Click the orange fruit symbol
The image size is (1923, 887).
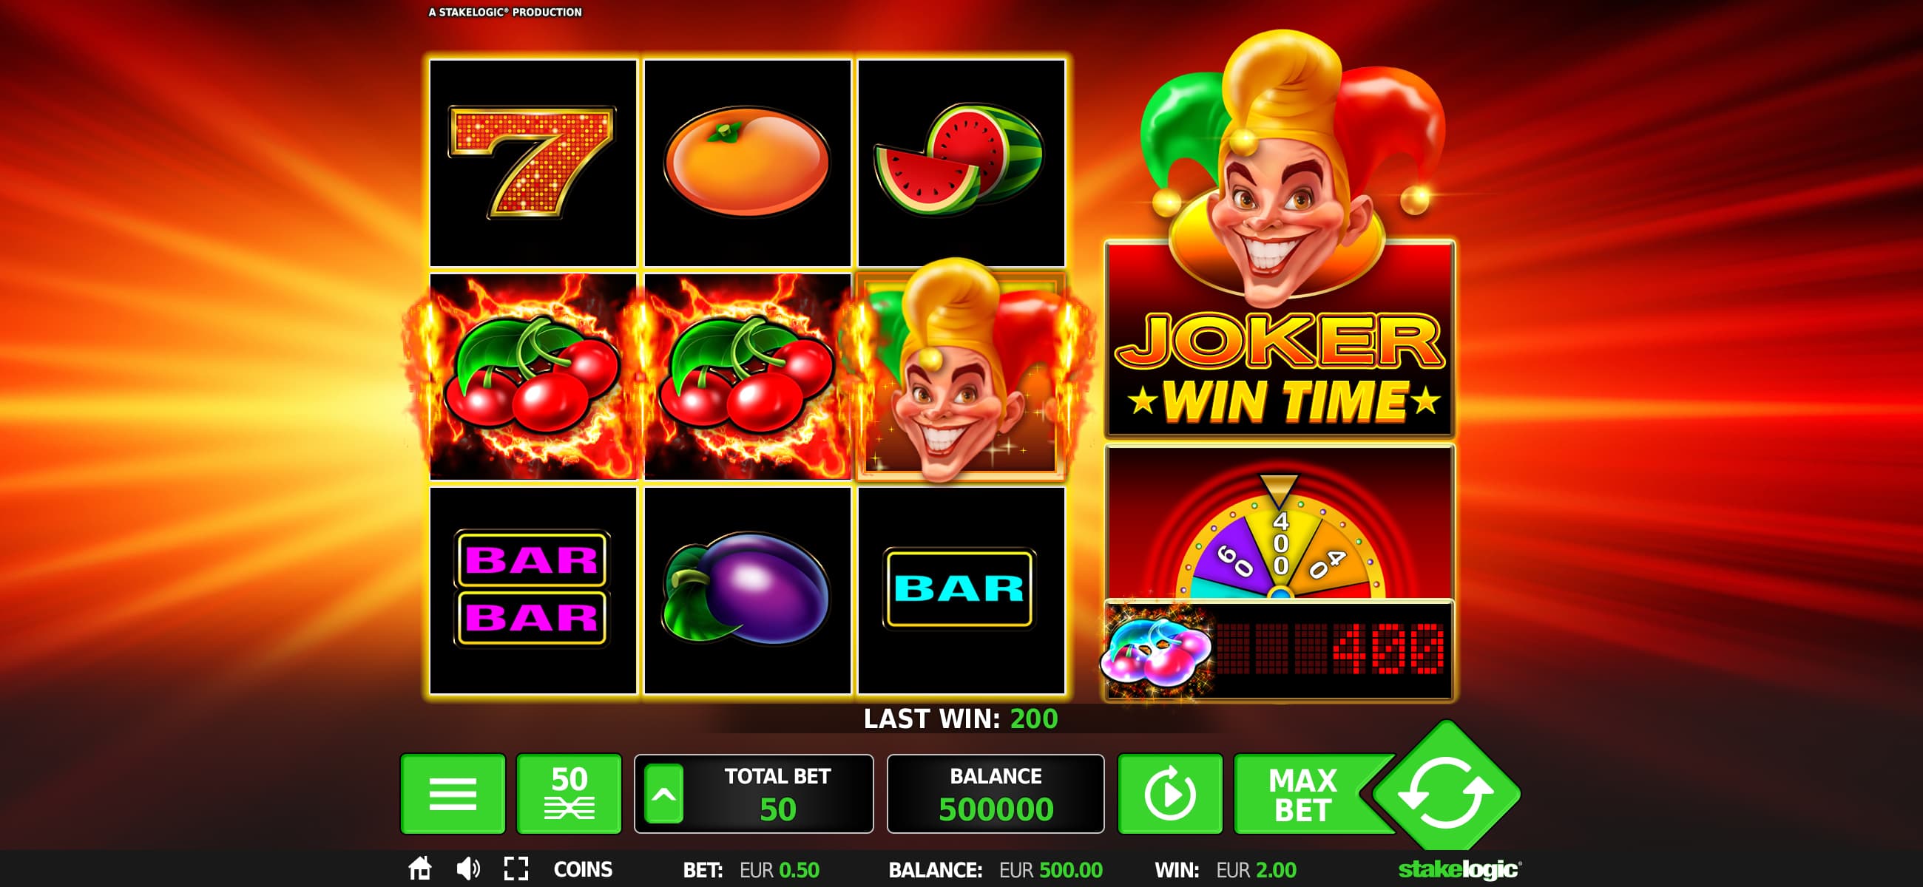coord(747,163)
